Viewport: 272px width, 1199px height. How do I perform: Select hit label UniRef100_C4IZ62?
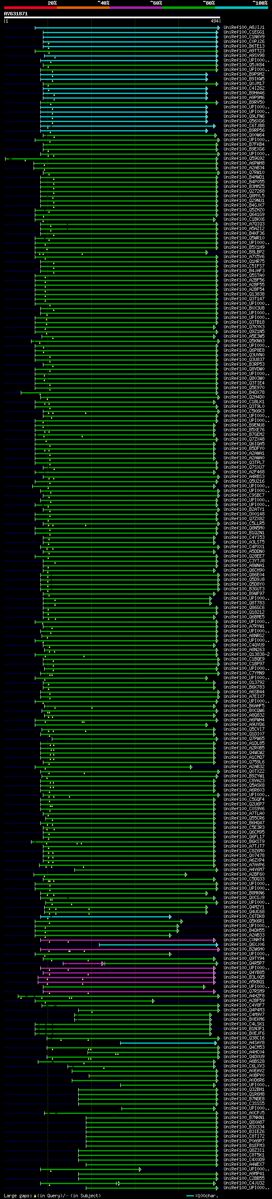(x=244, y=88)
